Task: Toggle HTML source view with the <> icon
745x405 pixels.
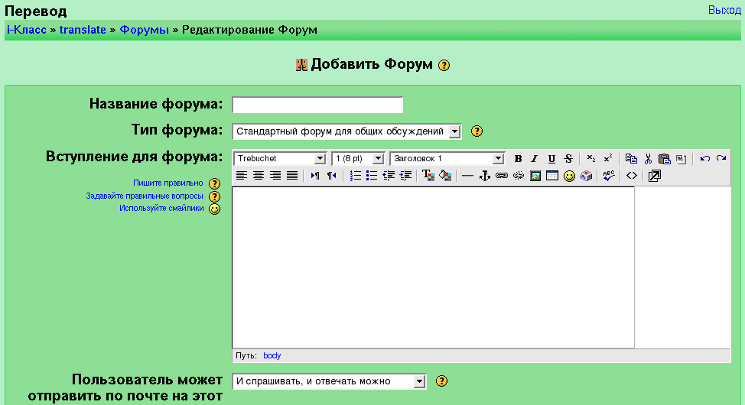Action: pyautogui.click(x=632, y=176)
